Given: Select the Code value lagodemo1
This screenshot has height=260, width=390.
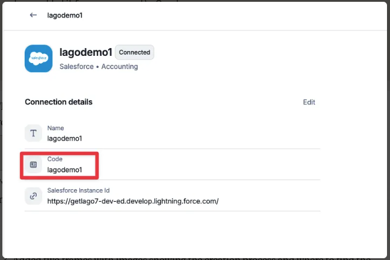Looking at the screenshot, I should coord(64,170).
